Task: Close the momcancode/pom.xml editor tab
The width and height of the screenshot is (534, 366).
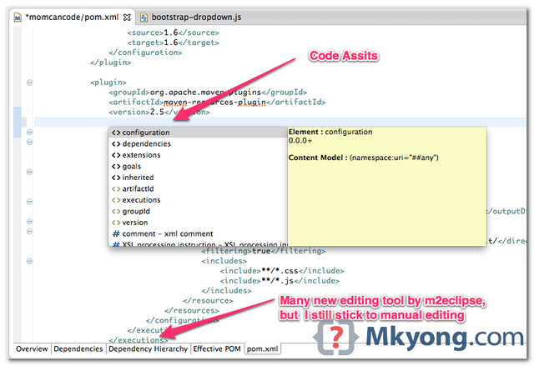Action: click(127, 17)
